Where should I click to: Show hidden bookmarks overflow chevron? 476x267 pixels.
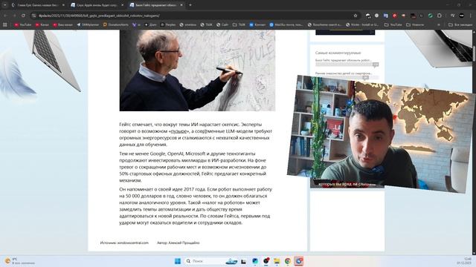[x=439, y=24]
